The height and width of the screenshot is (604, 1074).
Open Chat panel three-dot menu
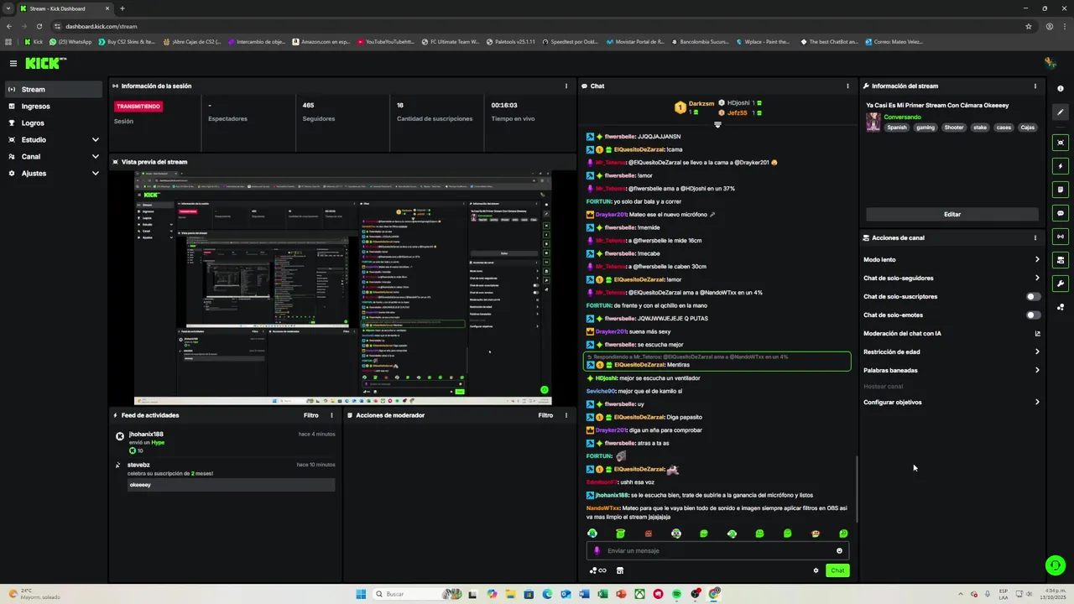[847, 86]
